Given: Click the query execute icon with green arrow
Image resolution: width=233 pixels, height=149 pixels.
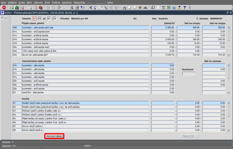Looking at the screenshot, I should [17, 8].
